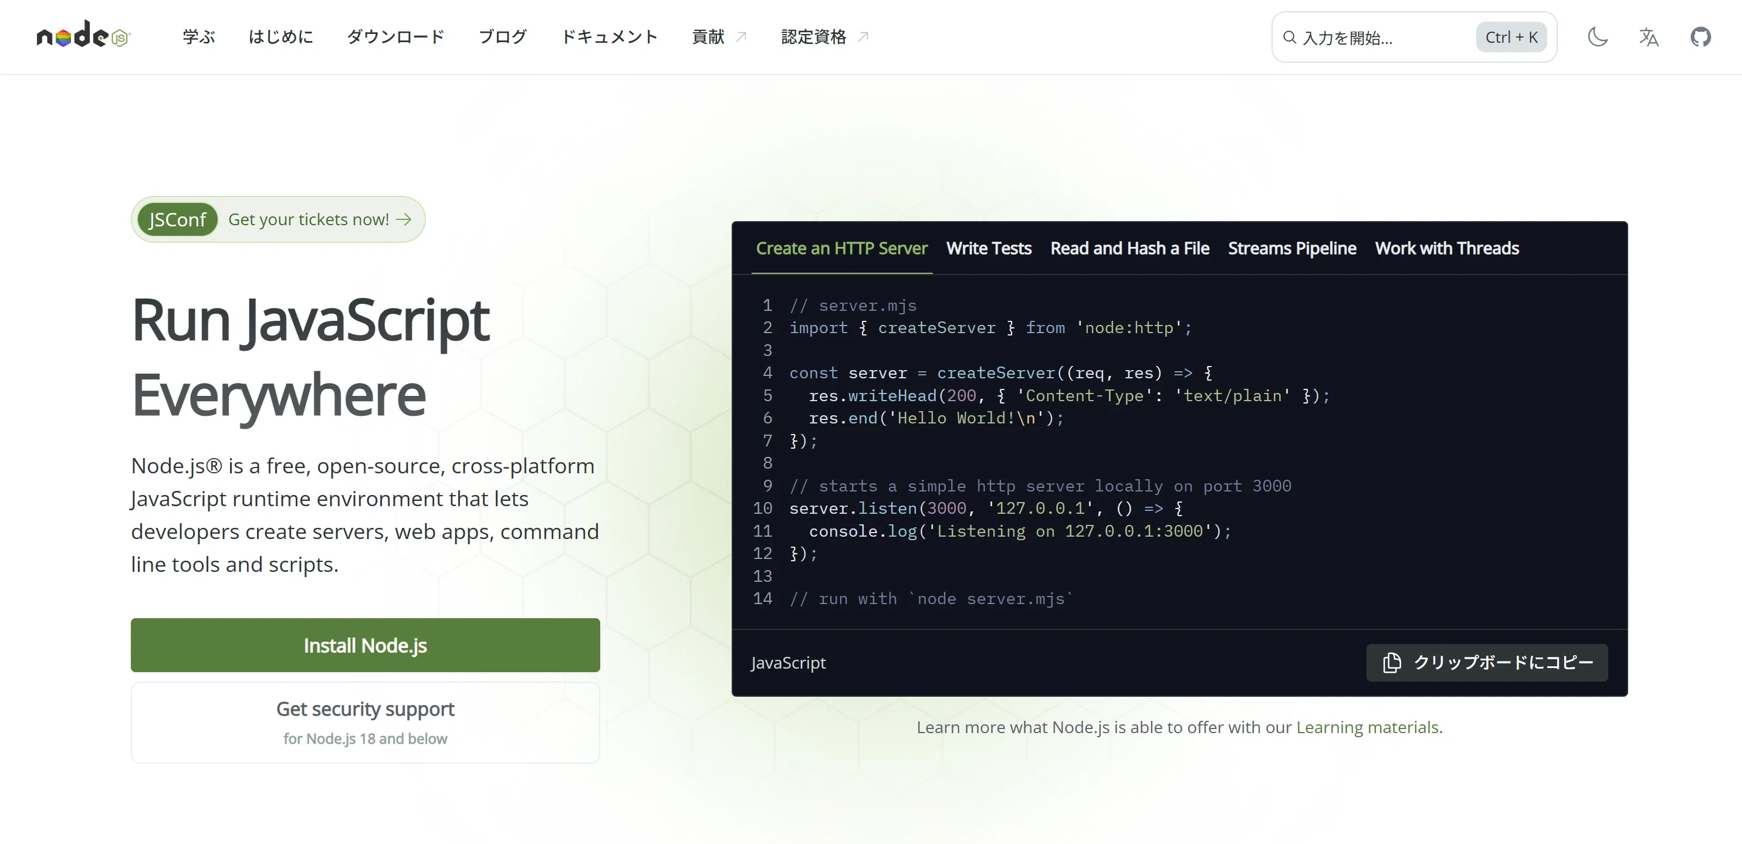Switch to Read and Hash a File tab

[x=1129, y=249]
